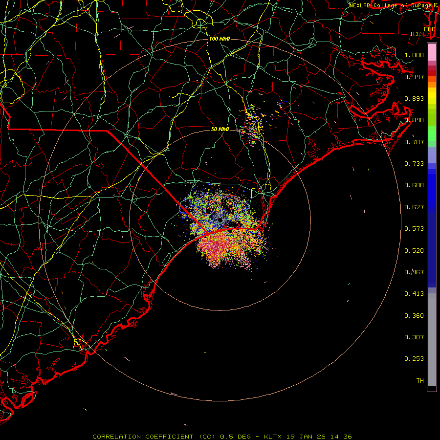Click the 0.733 color scale value
Viewport: 440px width, 440px height.
[414, 164]
